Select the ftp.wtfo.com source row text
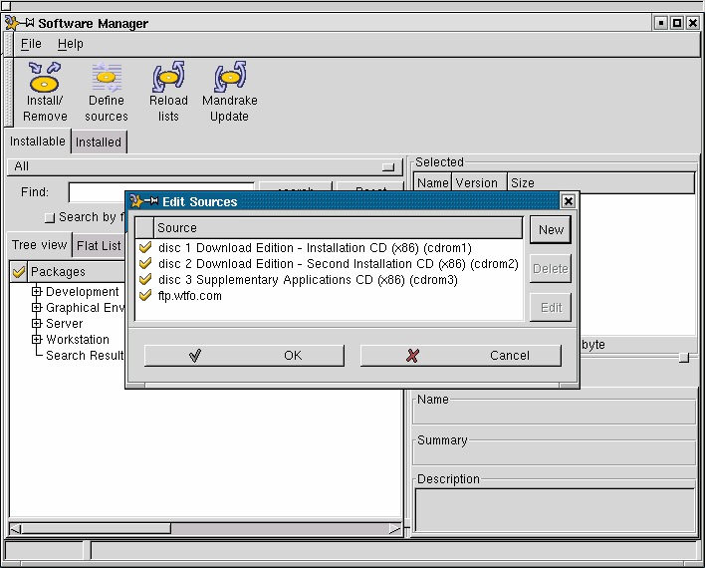This screenshot has width=705, height=568. 190,296
